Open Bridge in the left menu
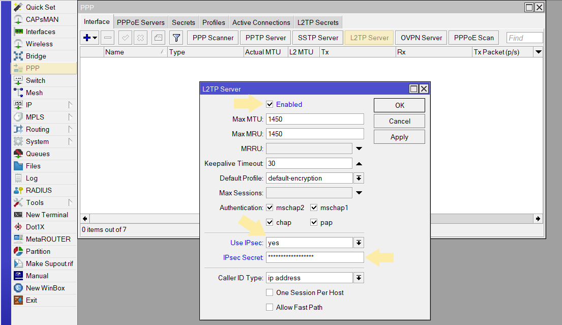The height and width of the screenshot is (325, 562). coord(36,56)
